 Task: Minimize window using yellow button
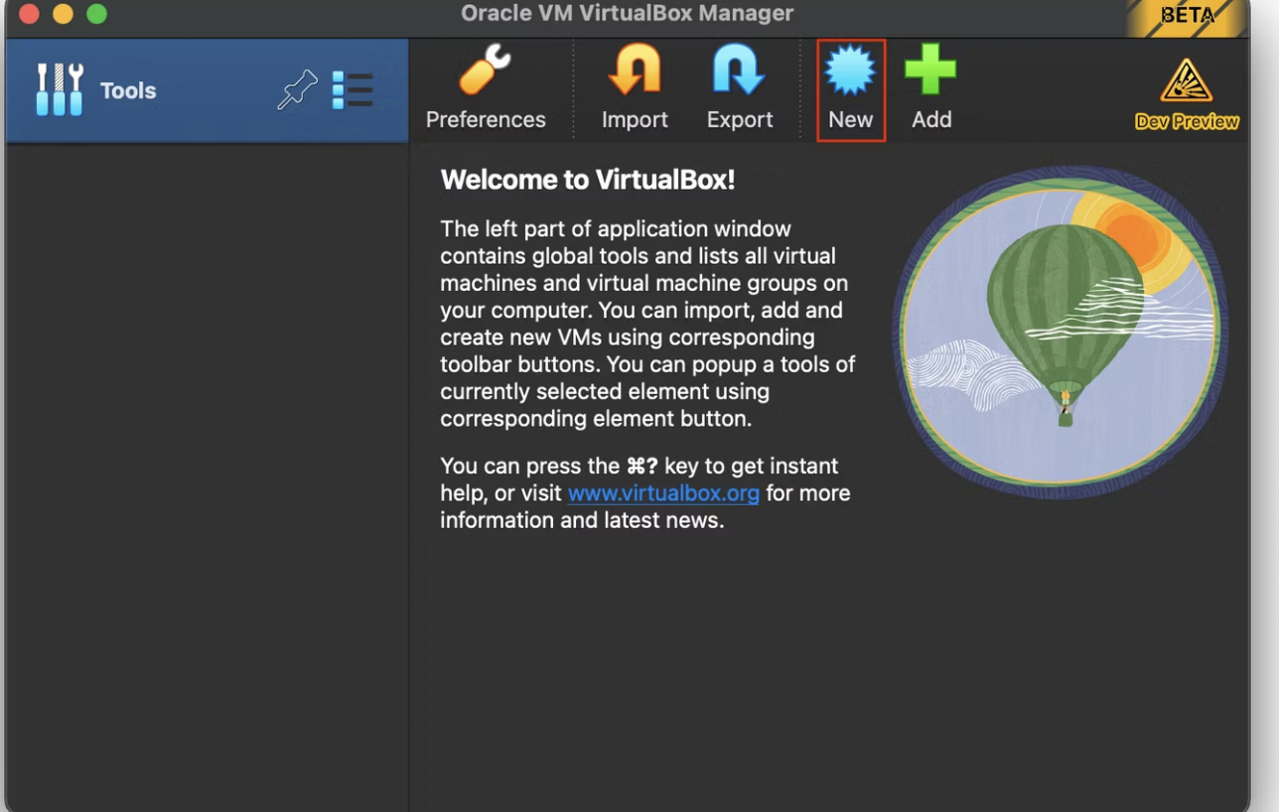coord(63,14)
